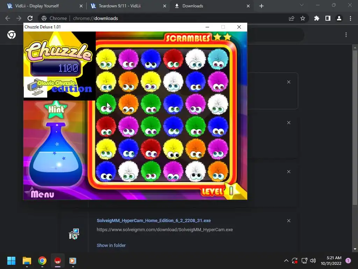Open the Chuzzle game Menu

(42, 194)
